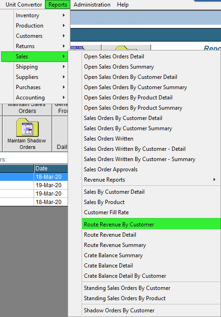Select the Sales reports entry

35,56
